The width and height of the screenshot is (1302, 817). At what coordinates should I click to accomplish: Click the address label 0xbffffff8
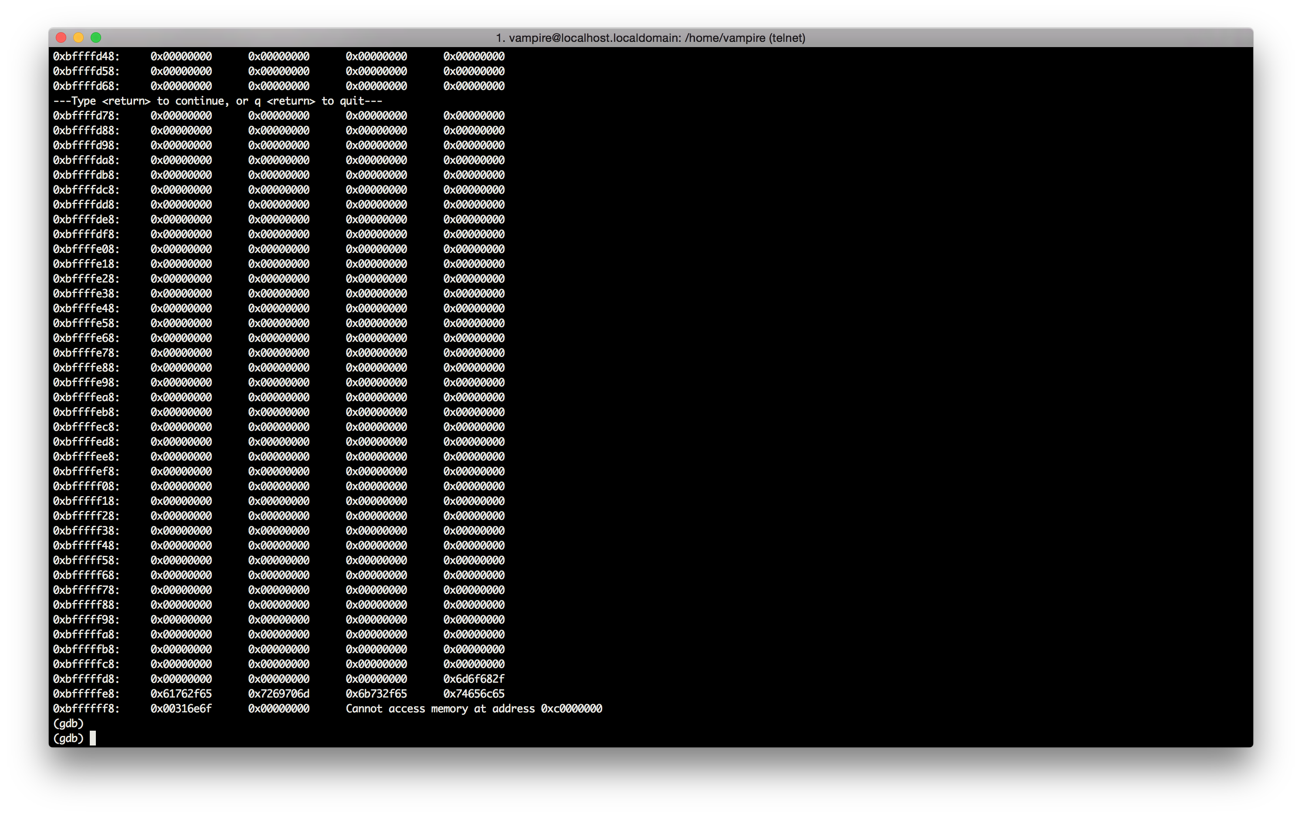coord(86,708)
